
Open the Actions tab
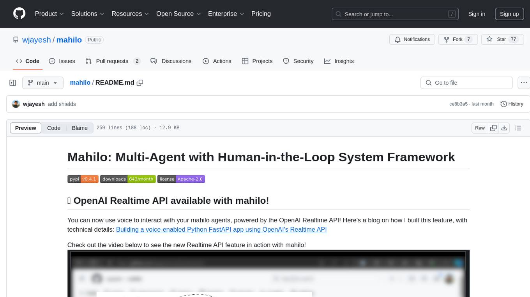[x=217, y=61]
